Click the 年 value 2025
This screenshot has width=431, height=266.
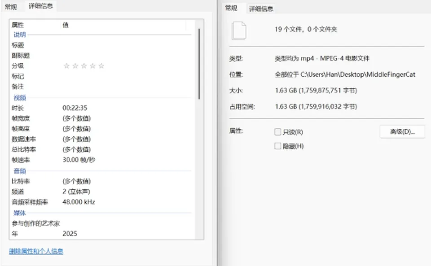(70, 234)
